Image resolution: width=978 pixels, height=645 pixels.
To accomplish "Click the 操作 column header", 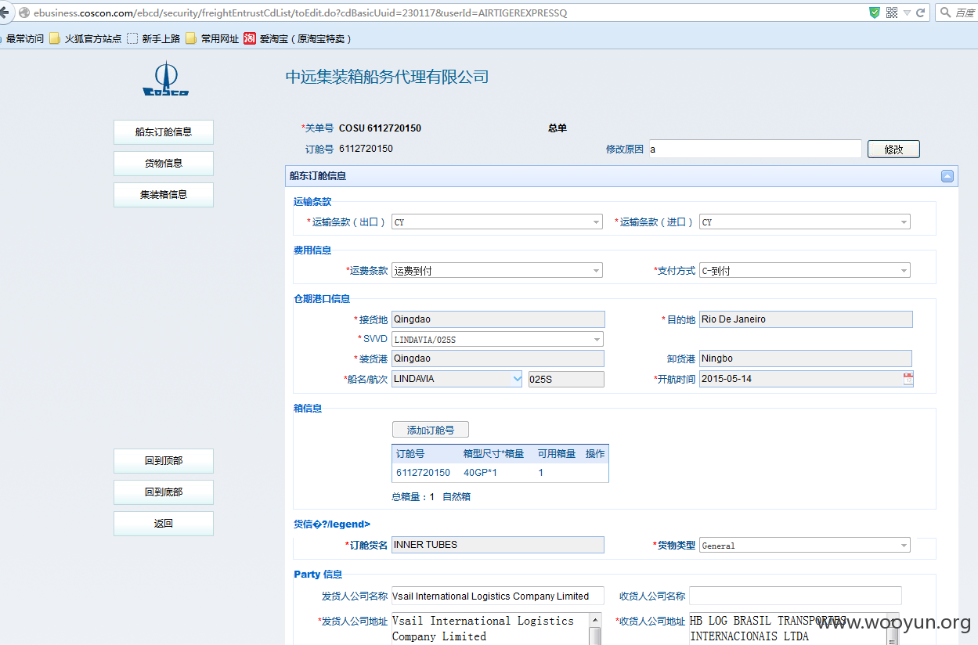I will coord(595,454).
